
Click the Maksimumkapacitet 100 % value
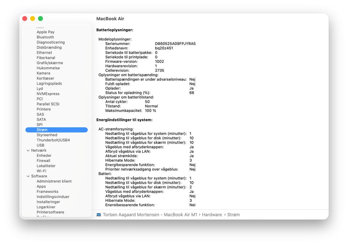(150, 111)
